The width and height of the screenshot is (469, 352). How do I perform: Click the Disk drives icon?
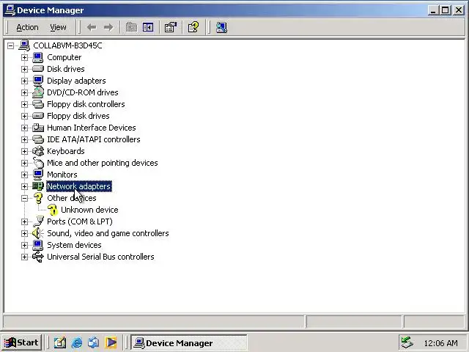pyautogui.click(x=38, y=69)
